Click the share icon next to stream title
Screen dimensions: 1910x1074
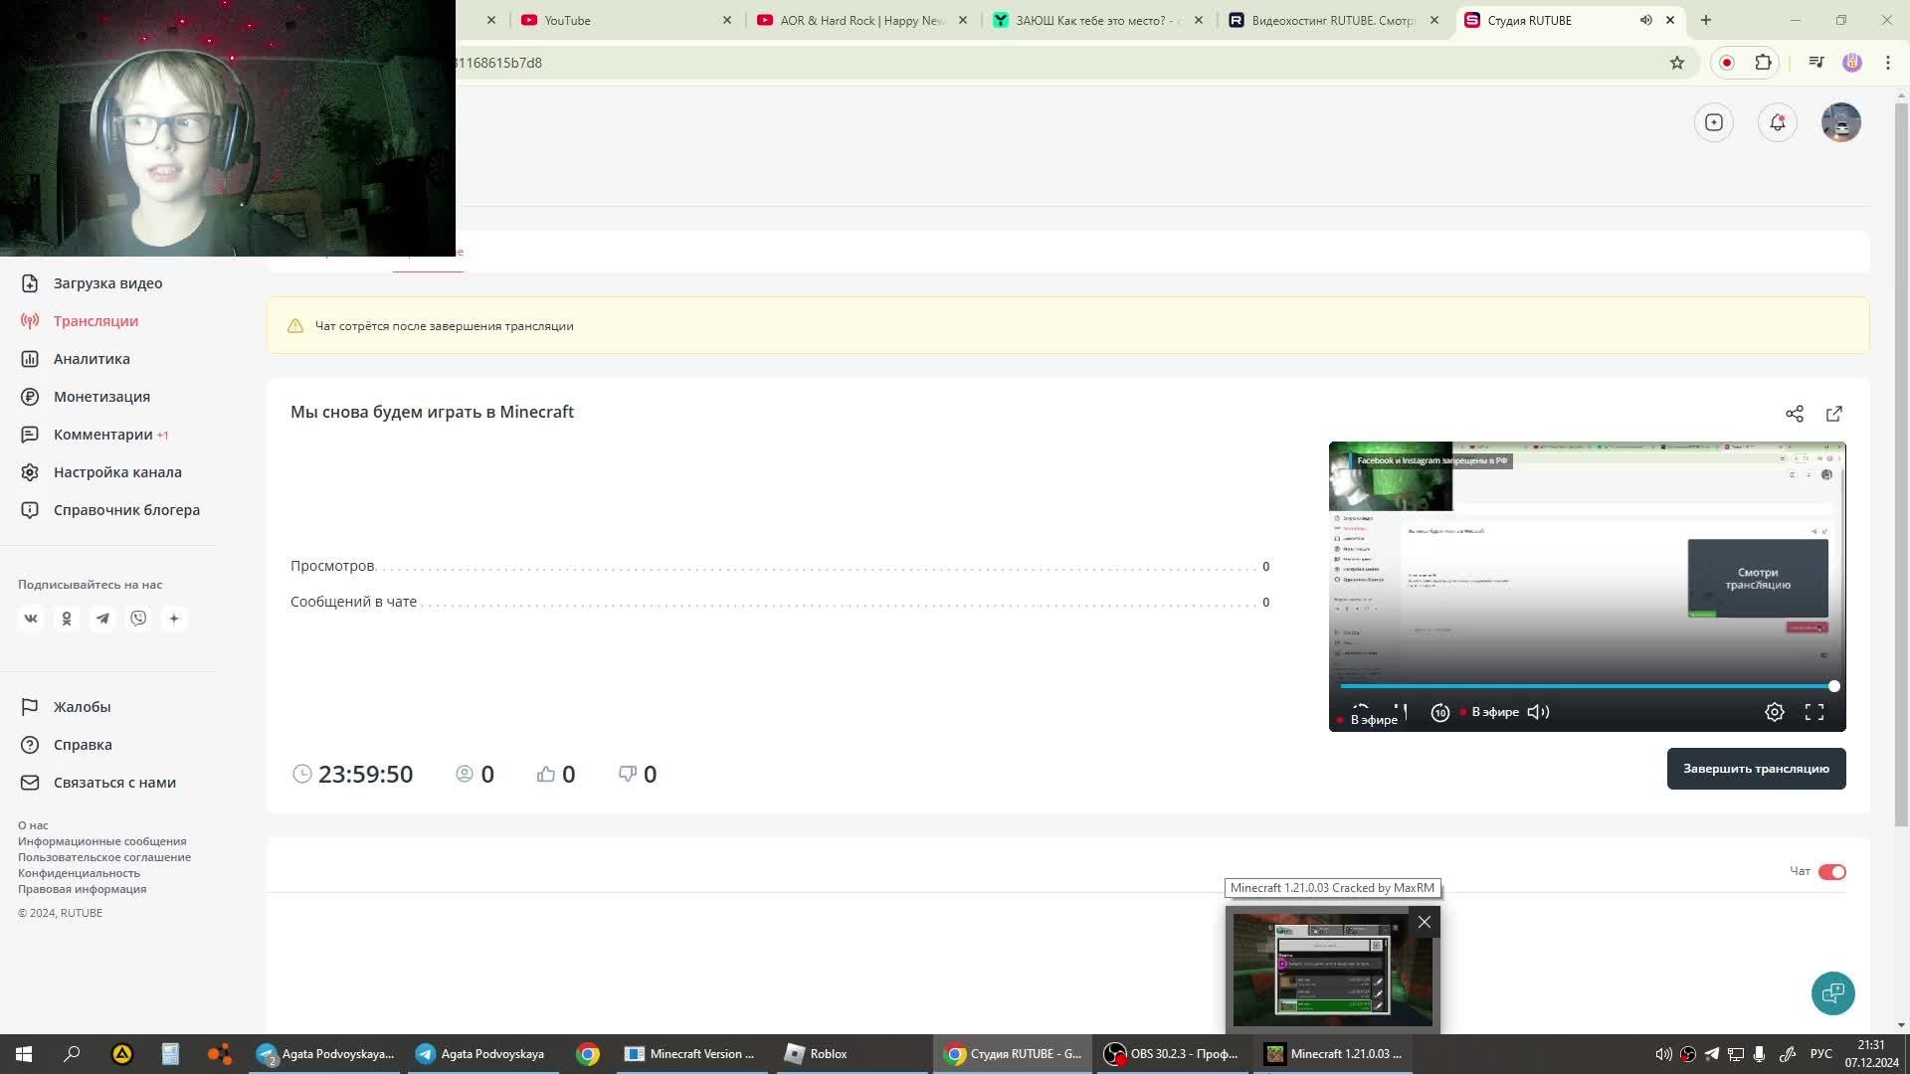click(1794, 414)
